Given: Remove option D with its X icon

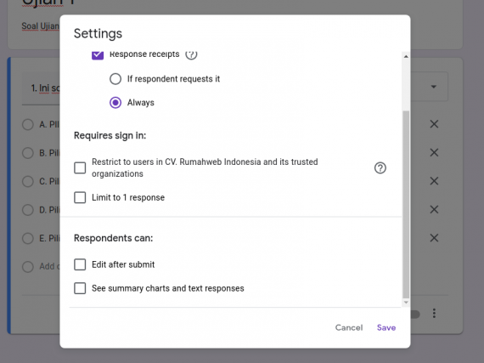Looking at the screenshot, I should [434, 209].
